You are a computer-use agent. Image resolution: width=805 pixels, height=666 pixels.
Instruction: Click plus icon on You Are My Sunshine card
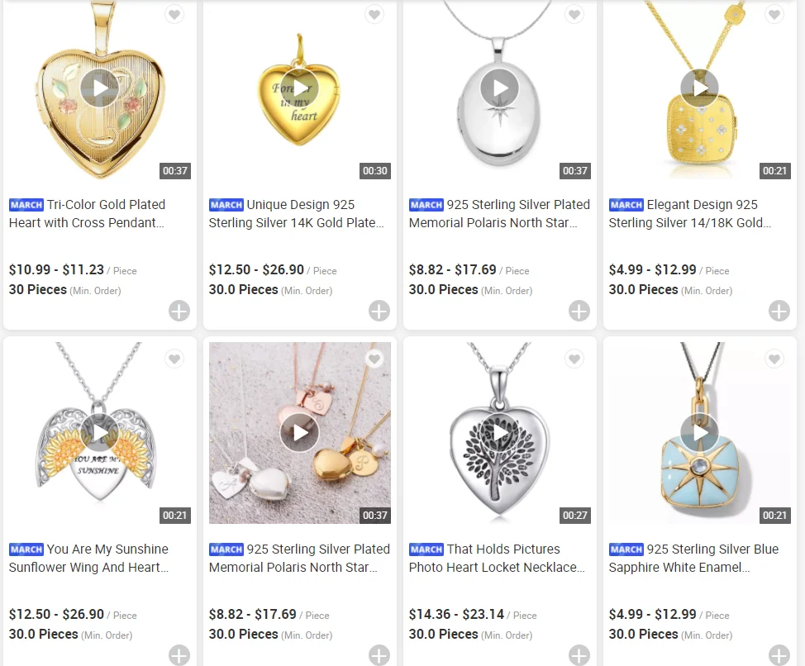point(179,654)
